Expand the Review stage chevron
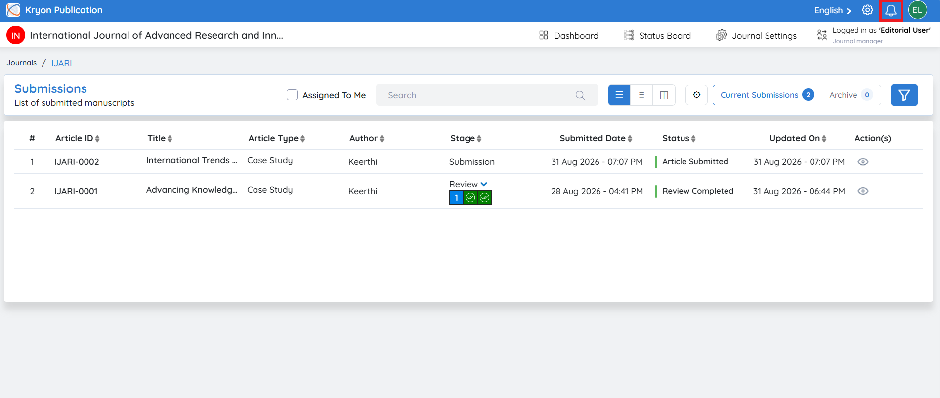The height and width of the screenshot is (398, 940). [484, 184]
